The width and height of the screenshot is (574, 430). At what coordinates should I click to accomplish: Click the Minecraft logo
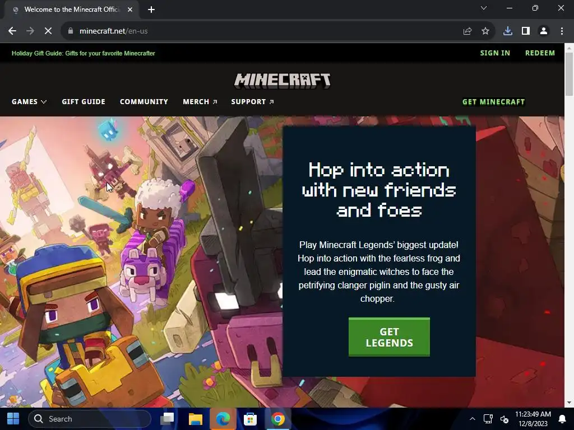pyautogui.click(x=283, y=81)
